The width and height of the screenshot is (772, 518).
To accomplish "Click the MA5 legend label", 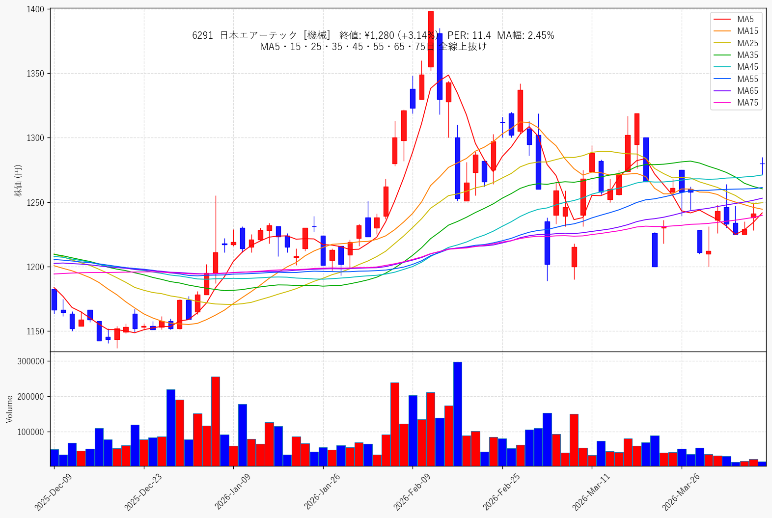I will tap(745, 19).
